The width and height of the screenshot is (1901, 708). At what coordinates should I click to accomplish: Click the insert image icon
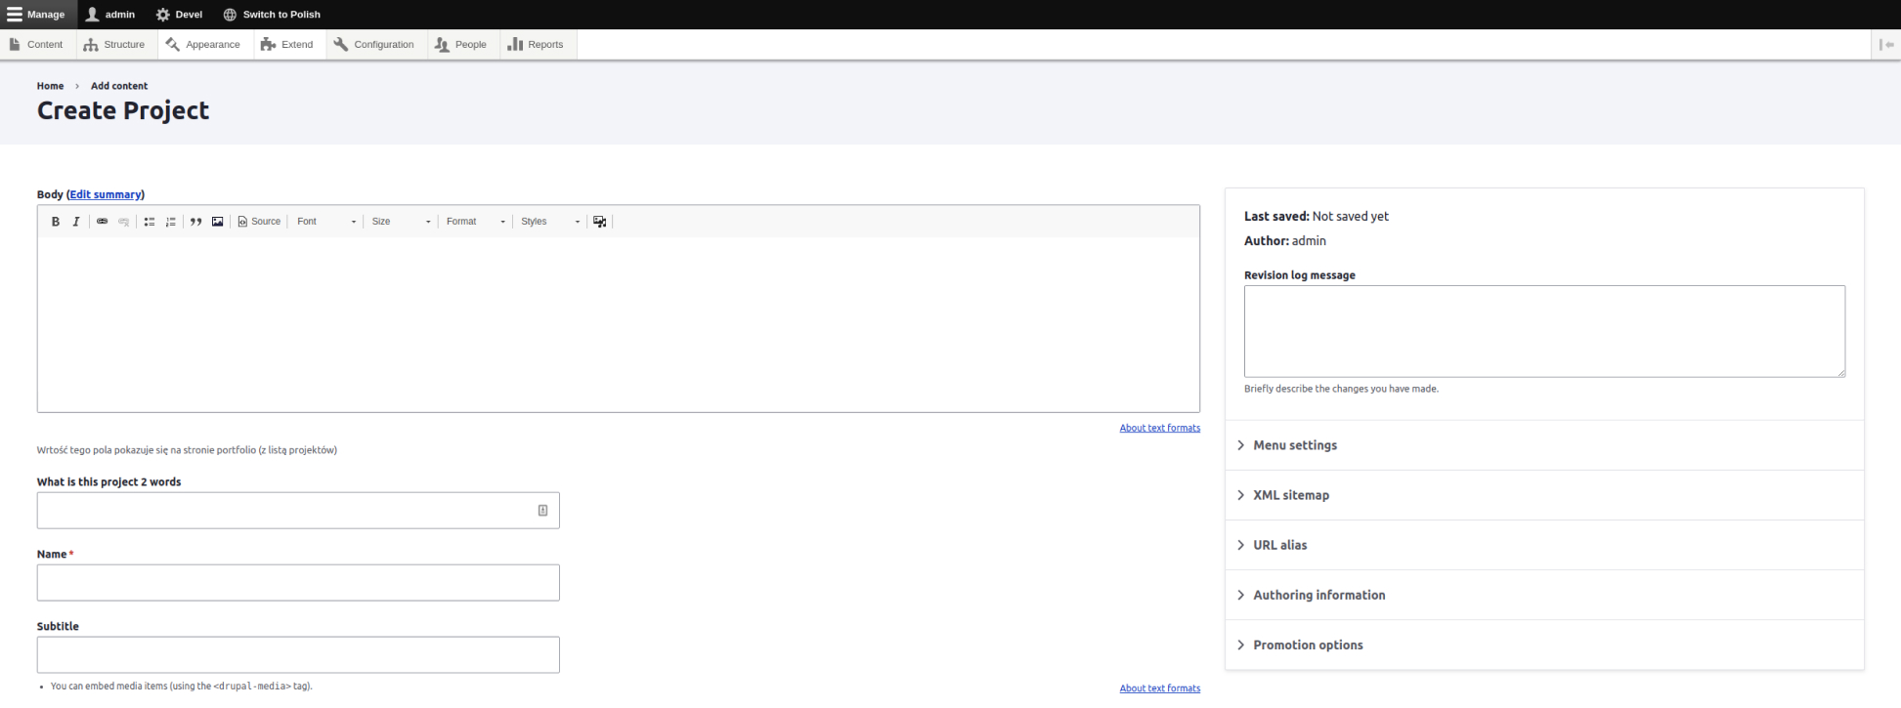point(218,222)
